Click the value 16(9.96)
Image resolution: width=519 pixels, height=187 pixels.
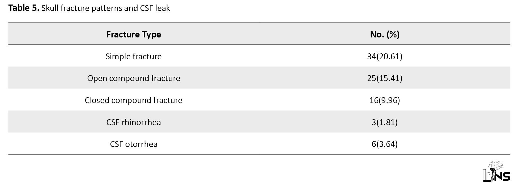tap(385, 100)
